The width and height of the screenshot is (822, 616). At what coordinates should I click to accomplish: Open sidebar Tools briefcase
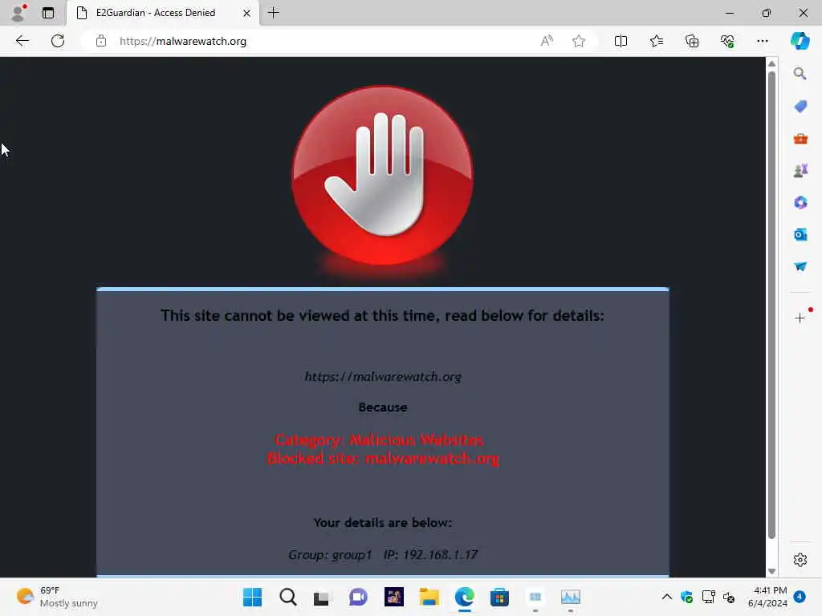(x=800, y=139)
